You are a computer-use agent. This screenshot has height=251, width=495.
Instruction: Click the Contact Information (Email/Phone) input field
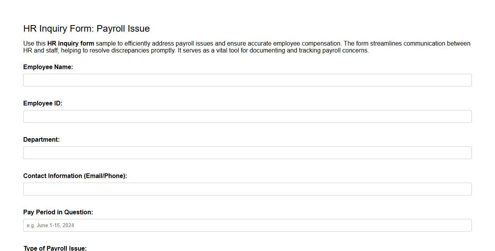(247, 189)
